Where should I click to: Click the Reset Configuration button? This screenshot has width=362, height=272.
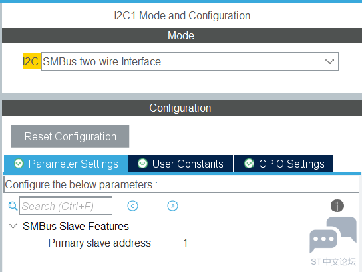click(x=70, y=136)
